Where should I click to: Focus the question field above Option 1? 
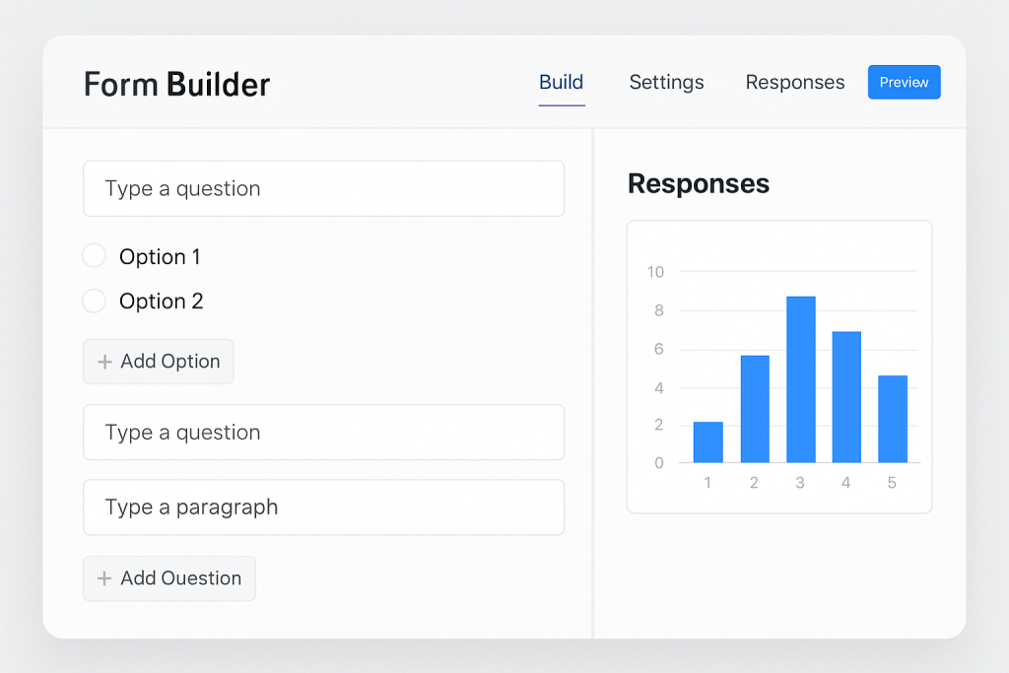click(x=323, y=188)
